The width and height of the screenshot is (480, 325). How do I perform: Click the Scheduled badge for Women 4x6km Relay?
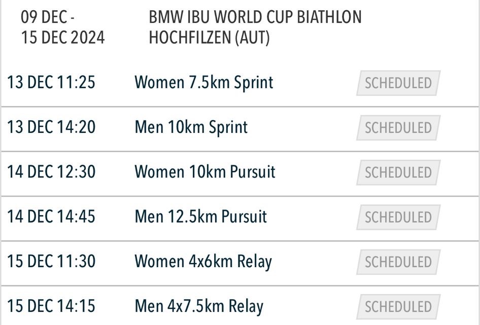pyautogui.click(x=398, y=262)
